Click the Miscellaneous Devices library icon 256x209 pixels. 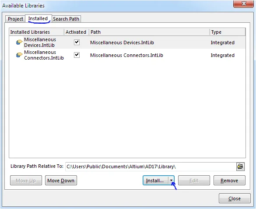click(x=19, y=43)
